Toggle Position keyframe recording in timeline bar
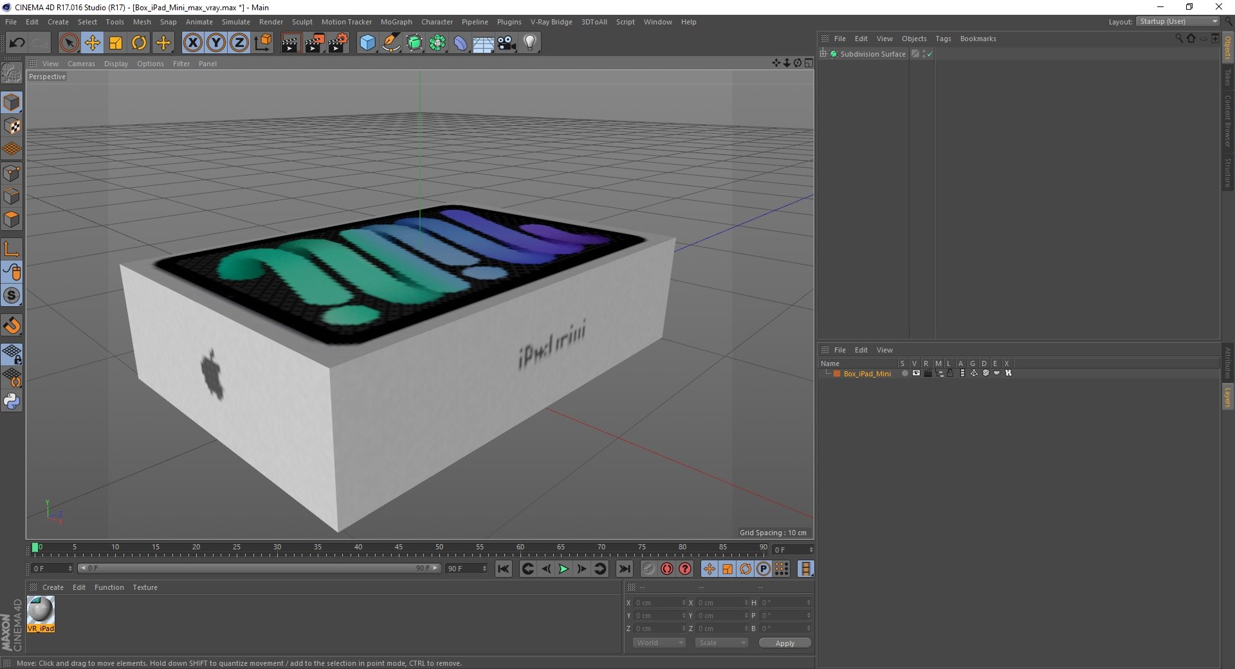 tap(709, 569)
